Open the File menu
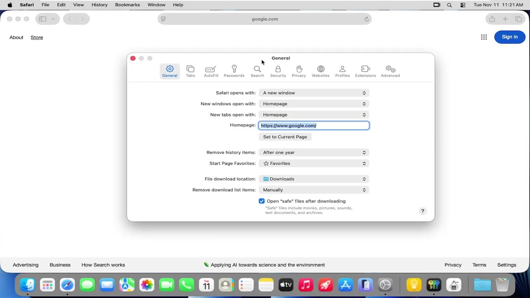 (x=46, y=5)
